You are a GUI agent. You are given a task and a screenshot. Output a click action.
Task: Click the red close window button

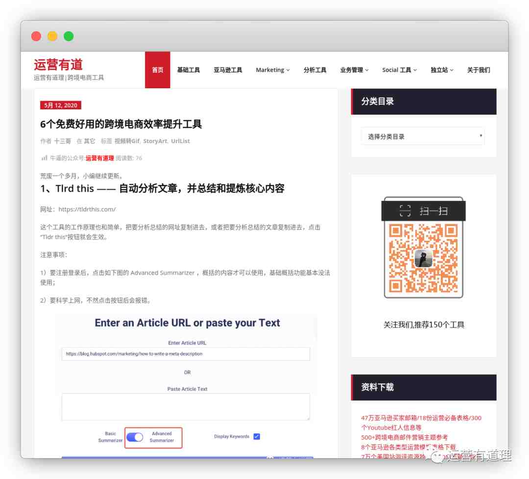[x=36, y=36]
